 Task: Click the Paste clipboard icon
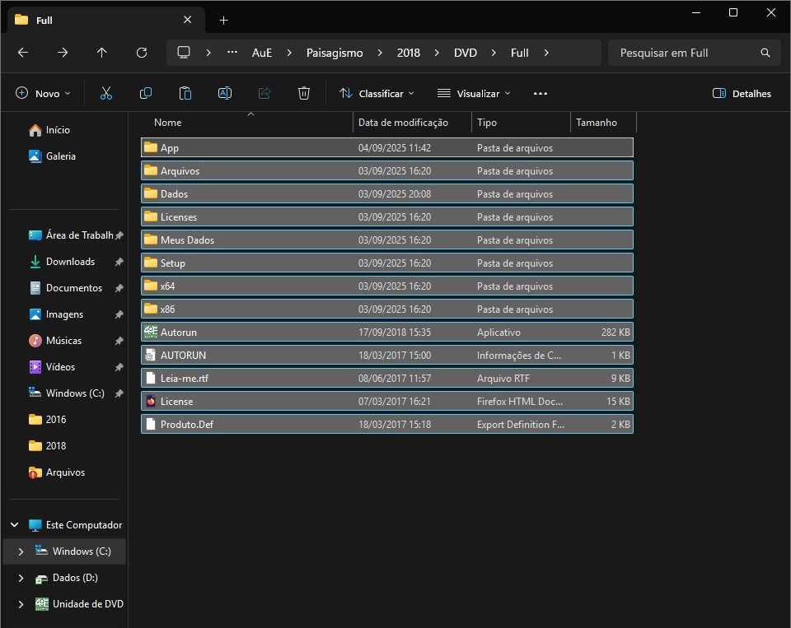tap(185, 94)
